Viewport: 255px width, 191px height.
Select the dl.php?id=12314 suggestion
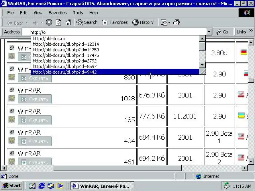click(x=115, y=44)
